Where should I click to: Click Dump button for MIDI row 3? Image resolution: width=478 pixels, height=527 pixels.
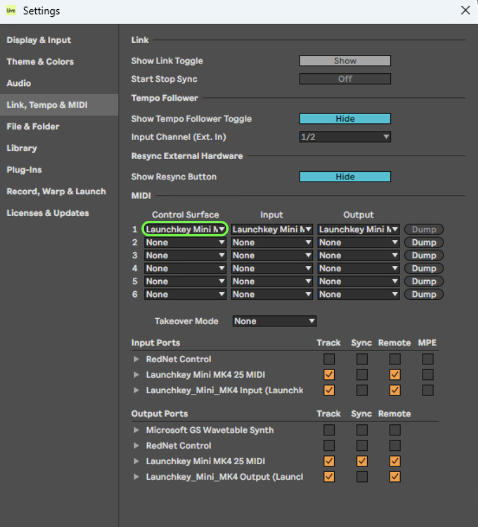point(424,255)
